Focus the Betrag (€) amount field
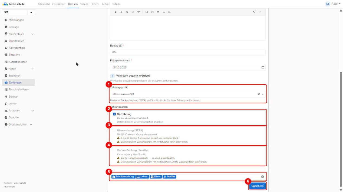The image size is (343, 192). click(188, 52)
